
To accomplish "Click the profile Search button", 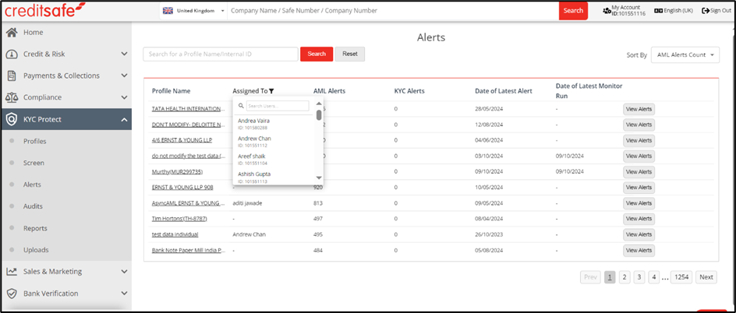I will 317,54.
